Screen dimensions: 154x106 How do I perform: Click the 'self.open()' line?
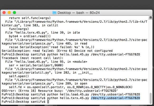pos(19,76)
